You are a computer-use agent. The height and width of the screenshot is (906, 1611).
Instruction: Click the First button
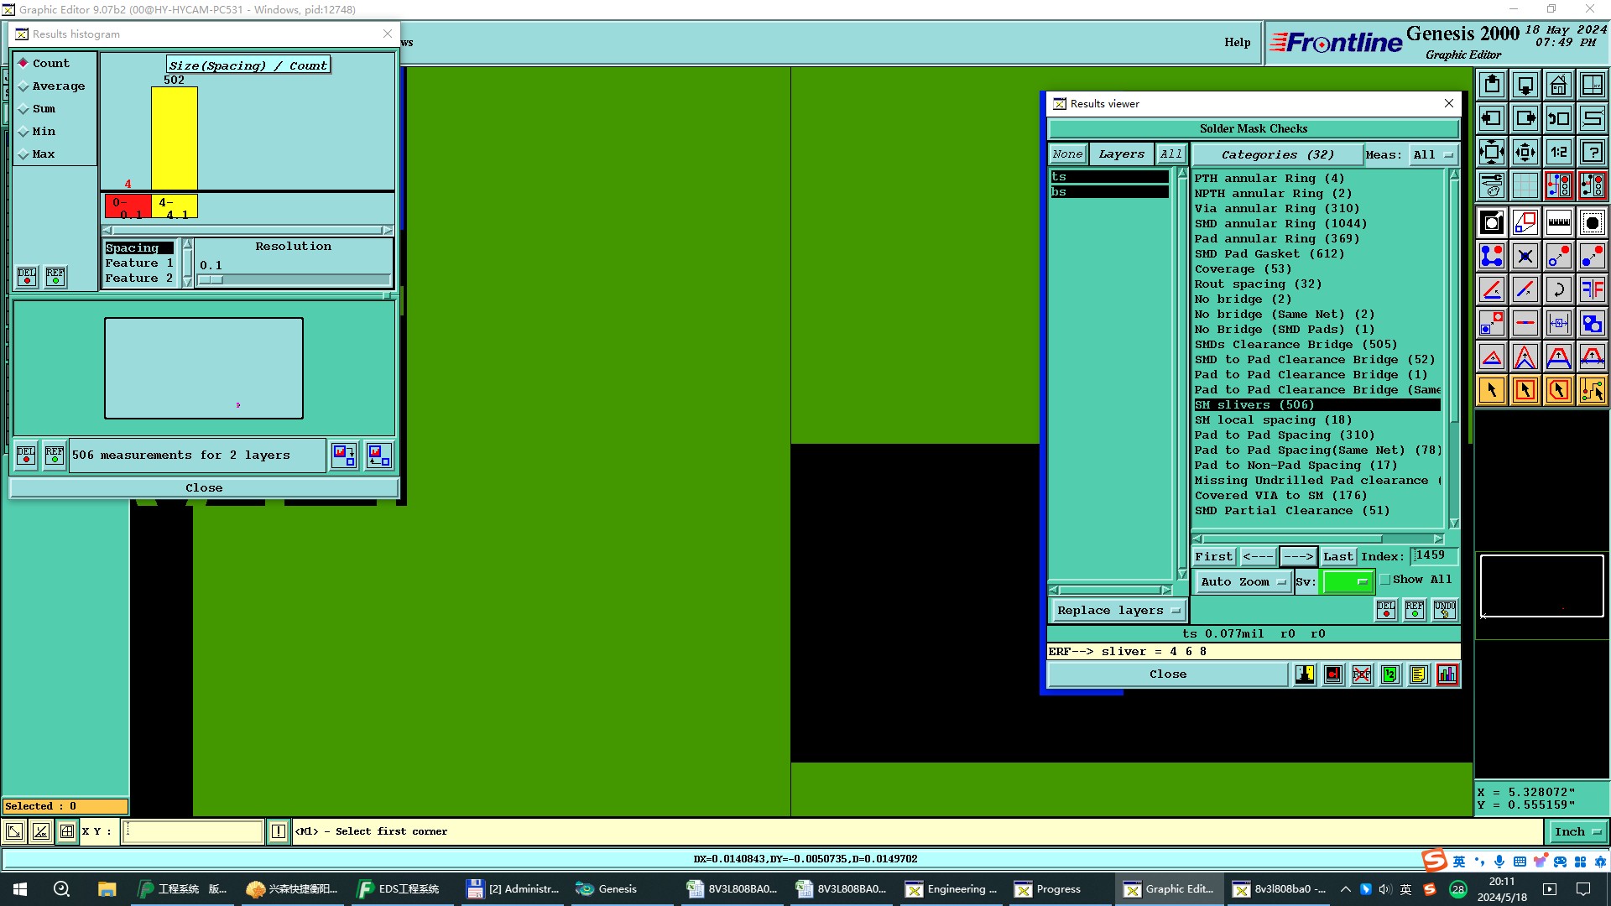1214,557
